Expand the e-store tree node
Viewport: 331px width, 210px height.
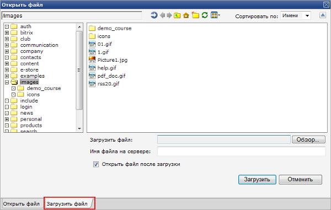7,70
